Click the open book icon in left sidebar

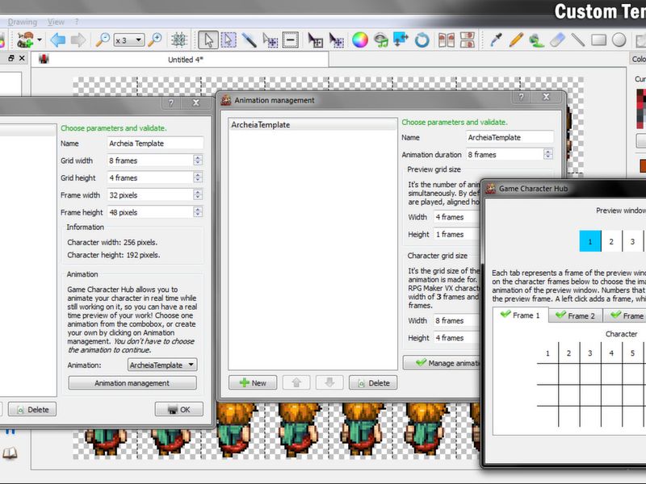pyautogui.click(x=10, y=453)
